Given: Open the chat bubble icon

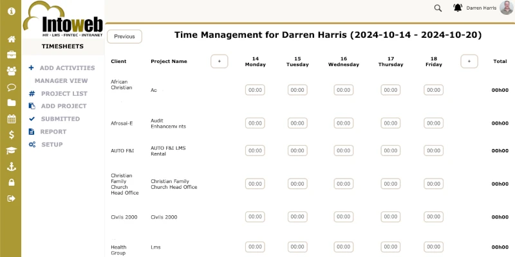Looking at the screenshot, I should coord(12,87).
